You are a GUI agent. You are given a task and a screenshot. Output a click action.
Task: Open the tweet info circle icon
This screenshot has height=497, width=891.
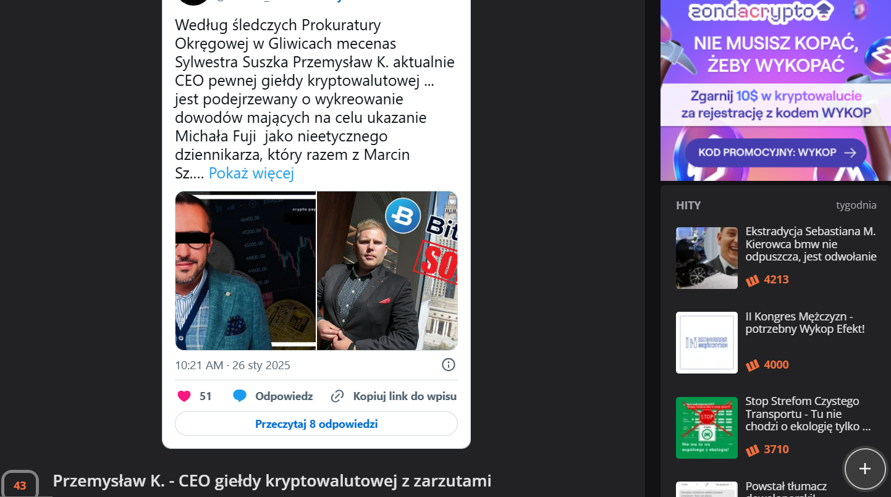coord(449,364)
